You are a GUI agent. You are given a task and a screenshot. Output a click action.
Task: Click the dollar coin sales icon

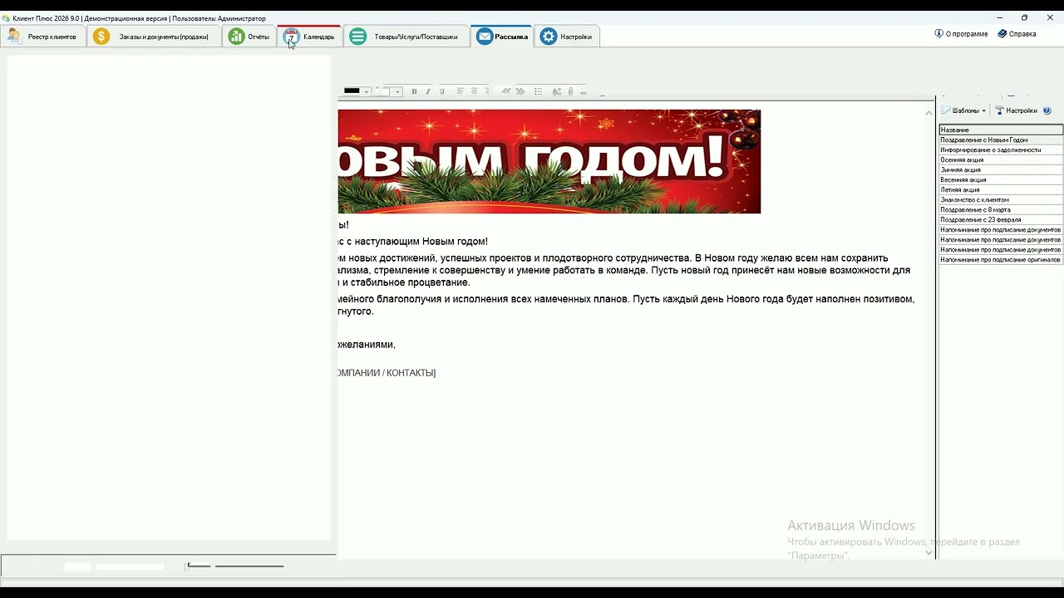101,37
